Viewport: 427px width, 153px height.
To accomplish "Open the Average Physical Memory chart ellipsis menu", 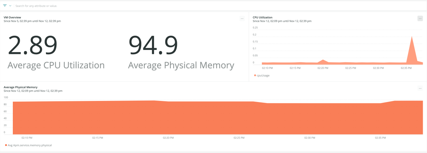I will click(420, 88).
